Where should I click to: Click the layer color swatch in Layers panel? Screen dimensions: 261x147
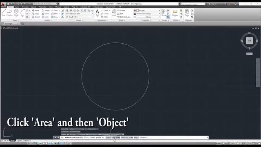point(75,17)
